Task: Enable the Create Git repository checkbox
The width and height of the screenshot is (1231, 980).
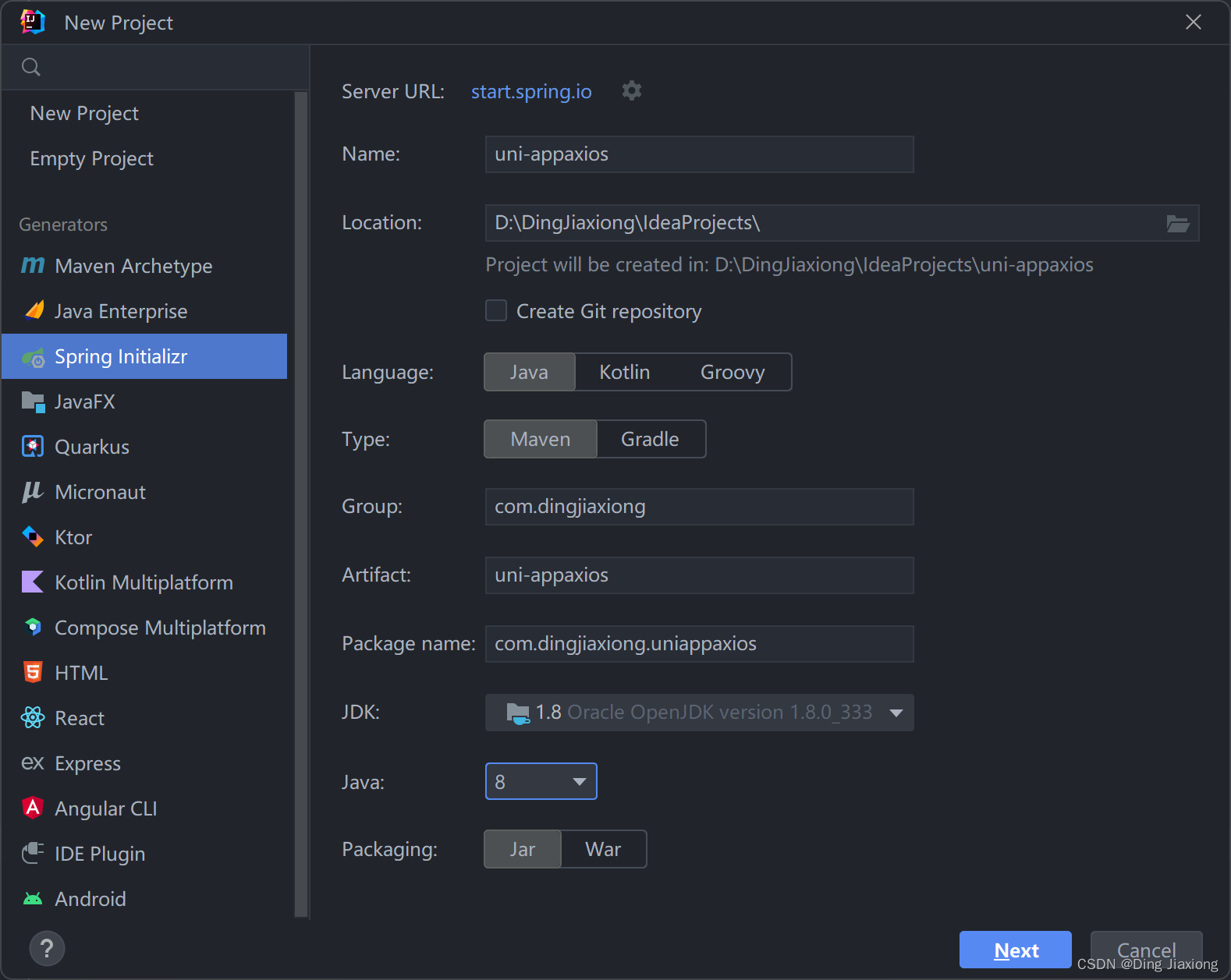Action: (496, 311)
